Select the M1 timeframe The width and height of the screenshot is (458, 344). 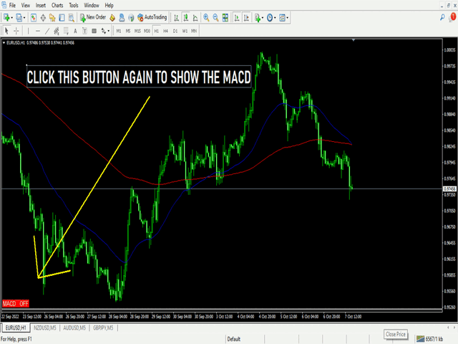[119, 31]
